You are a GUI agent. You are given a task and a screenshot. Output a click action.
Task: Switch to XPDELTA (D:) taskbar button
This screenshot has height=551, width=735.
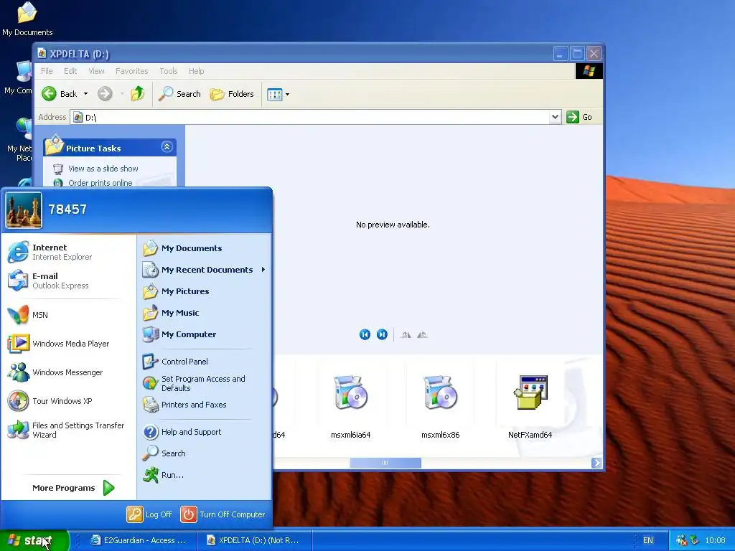(253, 540)
